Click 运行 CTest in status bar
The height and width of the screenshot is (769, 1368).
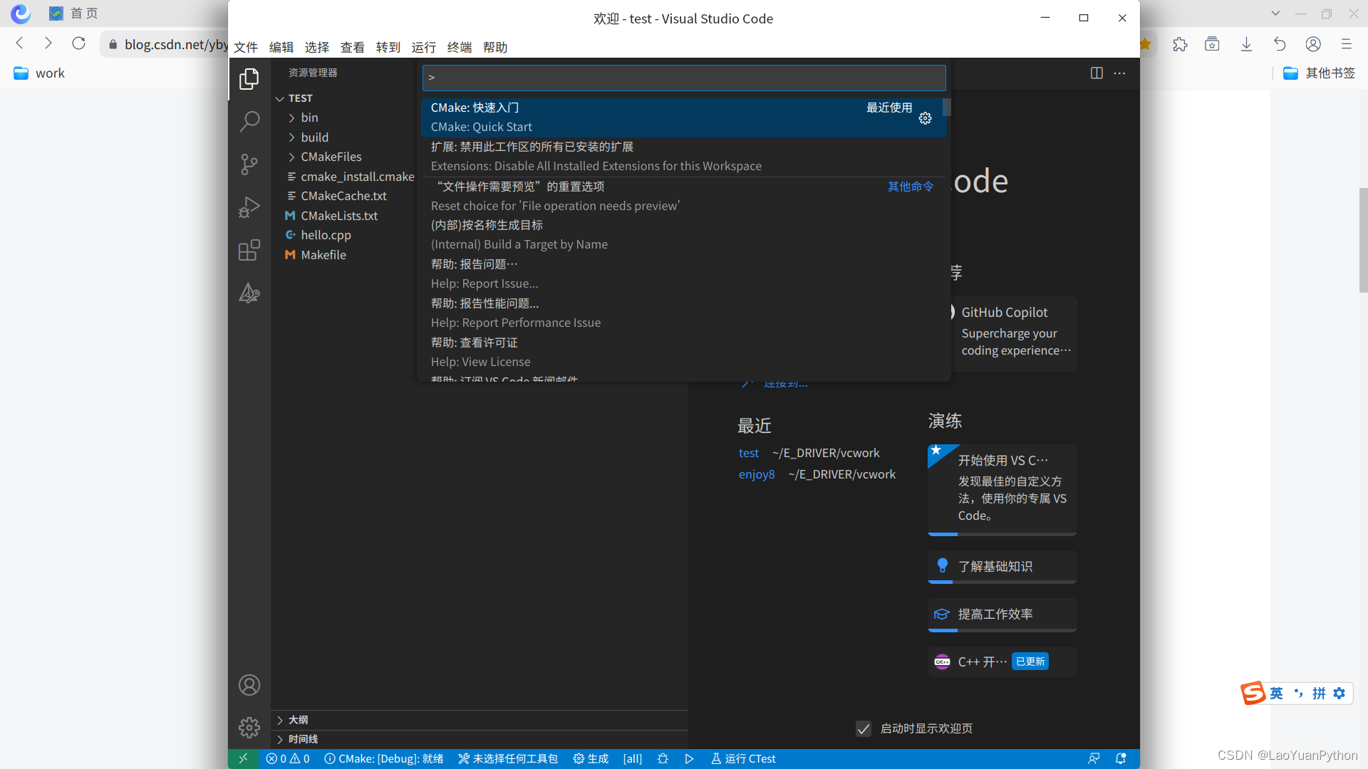743,759
